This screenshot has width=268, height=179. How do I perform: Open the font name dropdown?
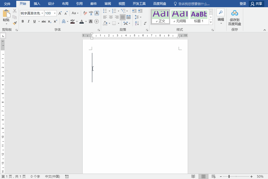pyautogui.click(x=42, y=13)
